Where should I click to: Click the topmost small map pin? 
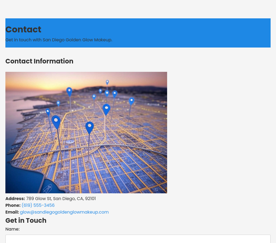(107, 82)
